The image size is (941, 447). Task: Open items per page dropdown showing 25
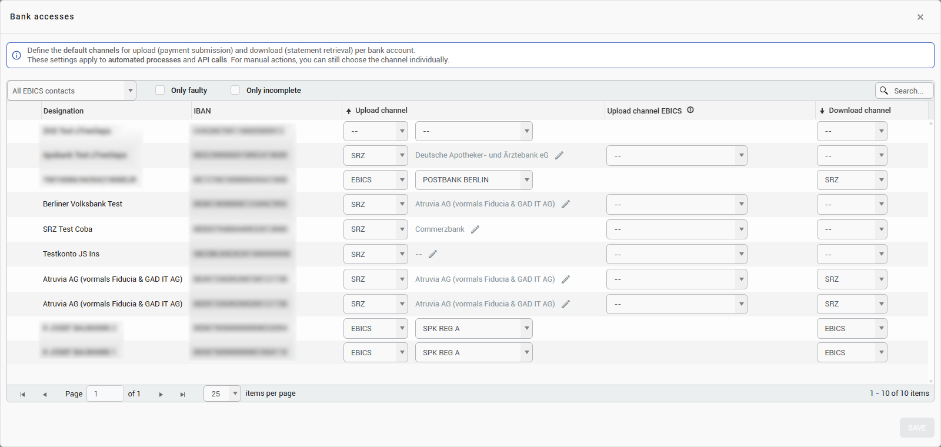tap(222, 393)
